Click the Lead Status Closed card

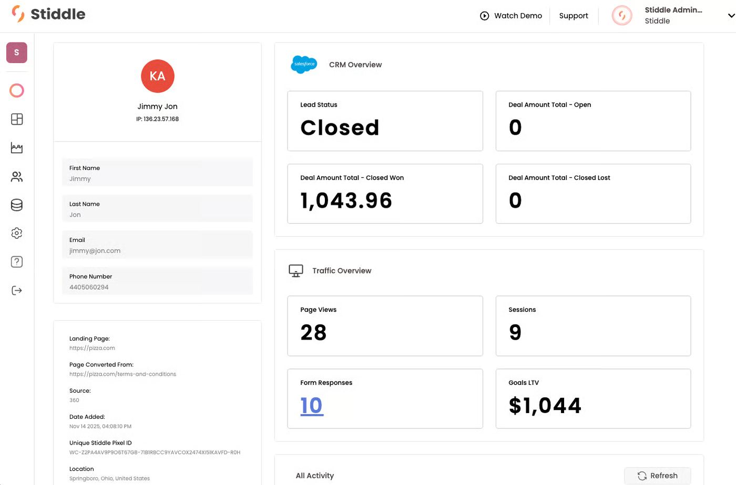pos(385,121)
